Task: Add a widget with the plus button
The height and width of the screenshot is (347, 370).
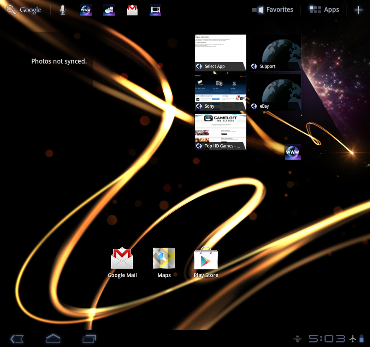Action: [x=358, y=9]
